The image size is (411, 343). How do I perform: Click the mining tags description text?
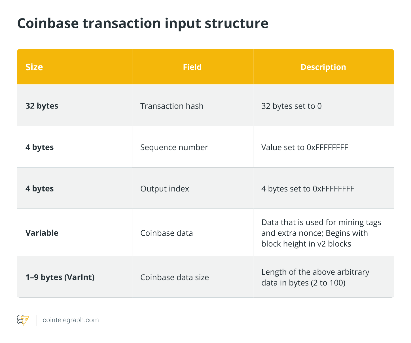tap(321, 233)
